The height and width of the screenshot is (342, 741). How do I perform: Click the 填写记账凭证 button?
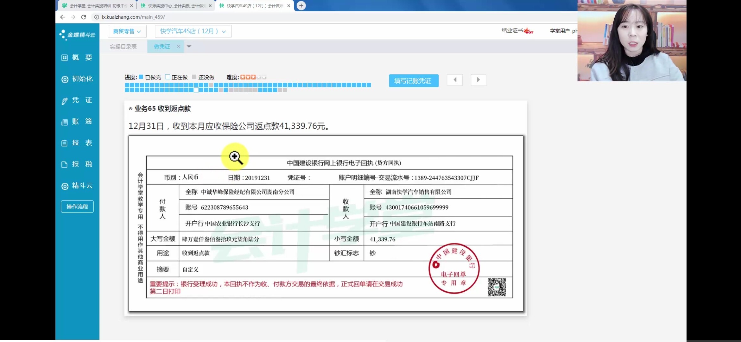pos(414,81)
